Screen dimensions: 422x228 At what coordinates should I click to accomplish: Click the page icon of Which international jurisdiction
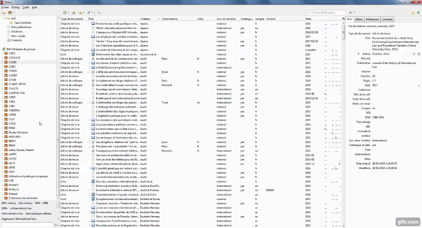coord(93,28)
